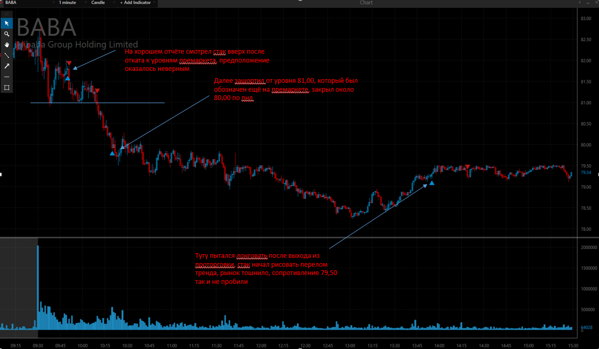The height and width of the screenshot is (349, 599).
Task: Click the 10:30 time axis label
Action: (127, 345)
